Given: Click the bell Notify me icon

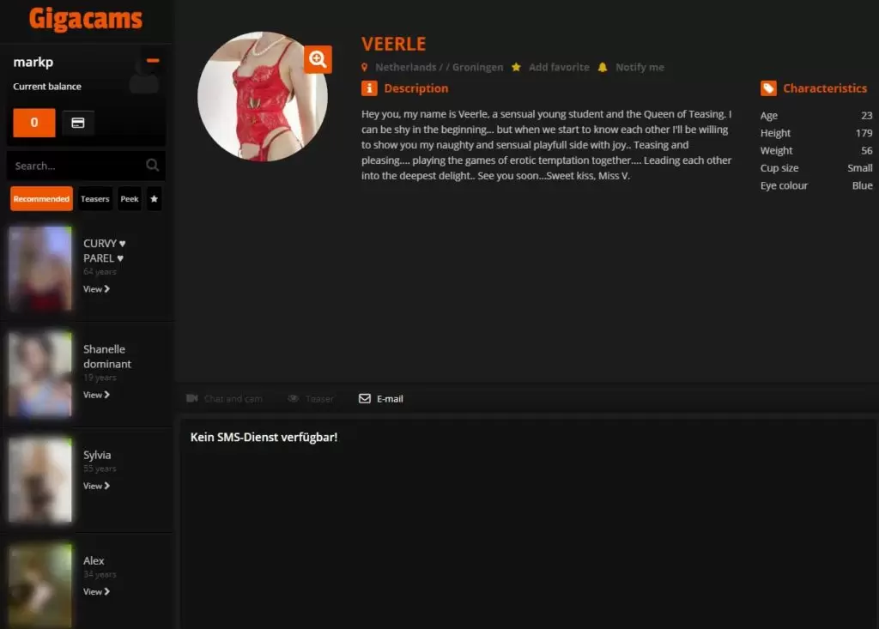Looking at the screenshot, I should click(x=603, y=67).
